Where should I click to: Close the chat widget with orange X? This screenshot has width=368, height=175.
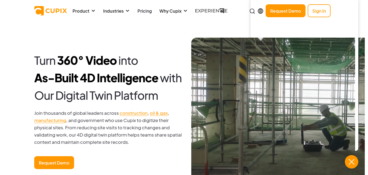pyautogui.click(x=352, y=162)
